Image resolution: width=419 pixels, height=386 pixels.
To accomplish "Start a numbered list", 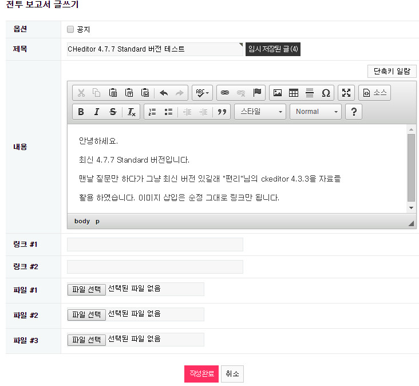I will click(152, 112).
